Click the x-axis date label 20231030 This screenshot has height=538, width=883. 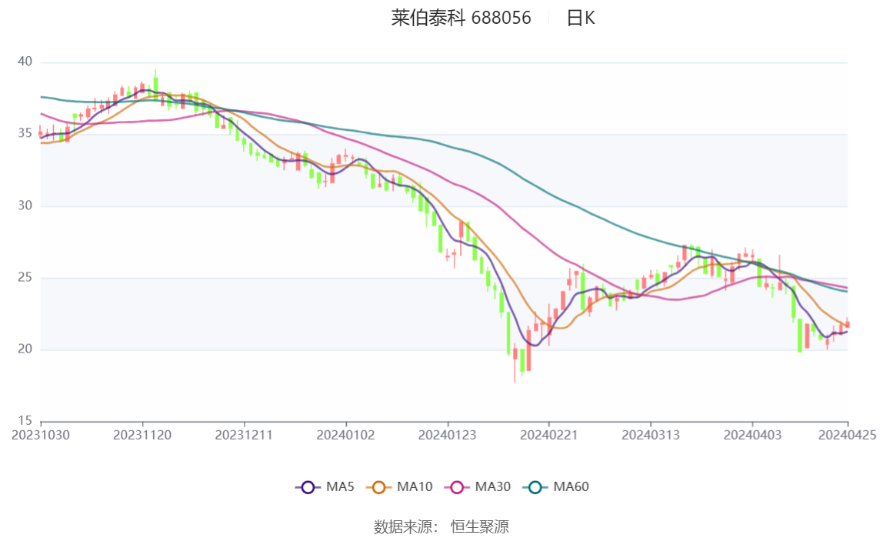tap(41, 436)
